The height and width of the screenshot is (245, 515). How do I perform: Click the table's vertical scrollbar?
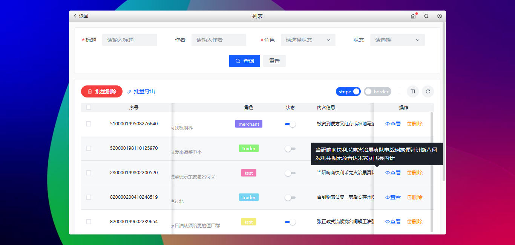[432, 171]
